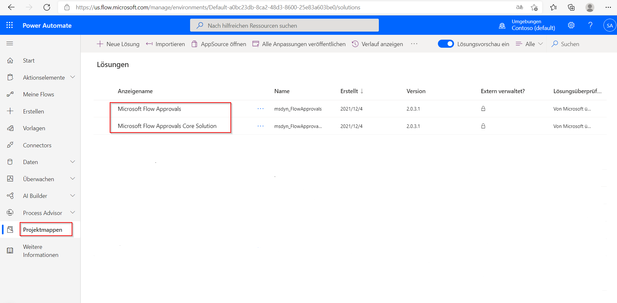Expand the Überwachen chevron
Image resolution: width=617 pixels, height=303 pixels.
73,179
